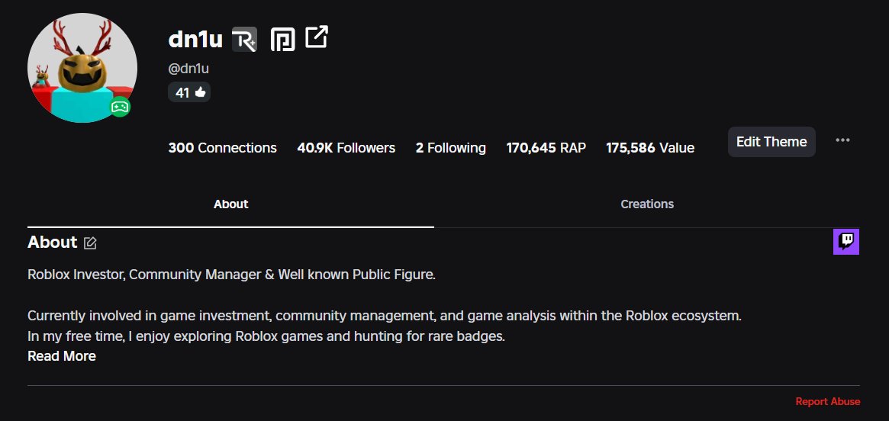Click the dn1u display name
Viewport: 889px width, 421px height.
(195, 39)
